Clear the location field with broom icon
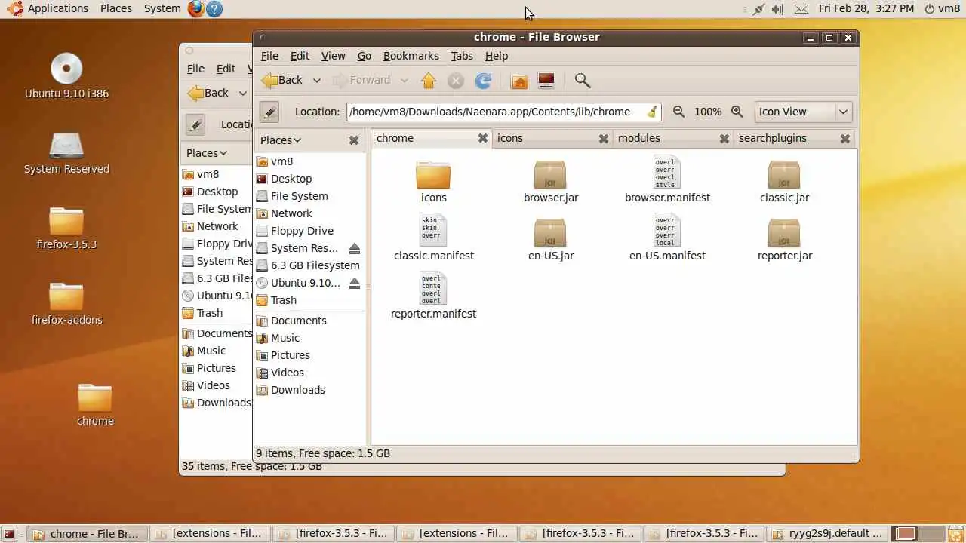The width and height of the screenshot is (966, 543). point(652,112)
